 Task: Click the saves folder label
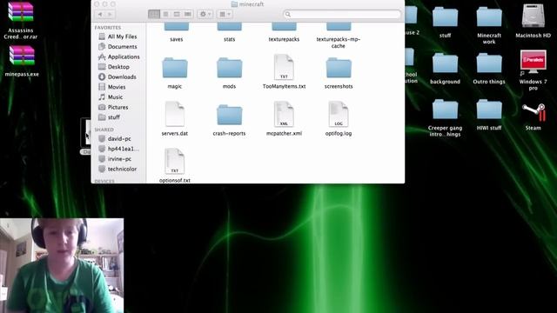[x=176, y=39]
